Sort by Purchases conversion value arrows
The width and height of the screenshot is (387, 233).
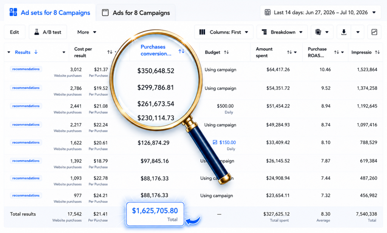(x=181, y=51)
